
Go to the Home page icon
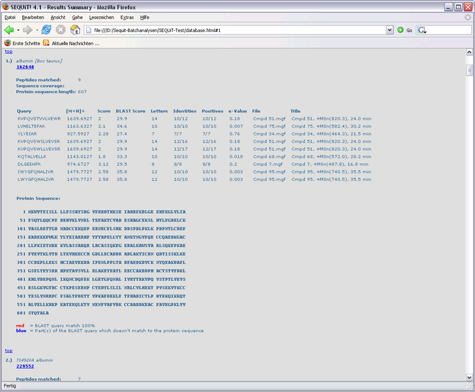coord(75,30)
